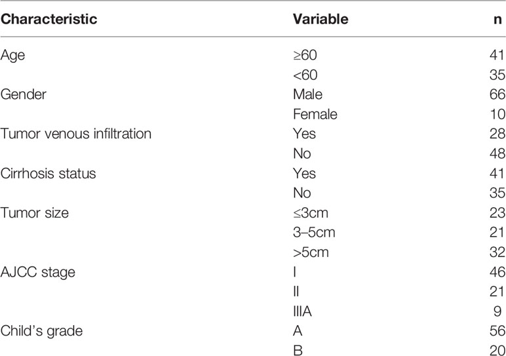This screenshot has width=506, height=356.
Task: Click the Variable column header
Action: click(321, 19)
